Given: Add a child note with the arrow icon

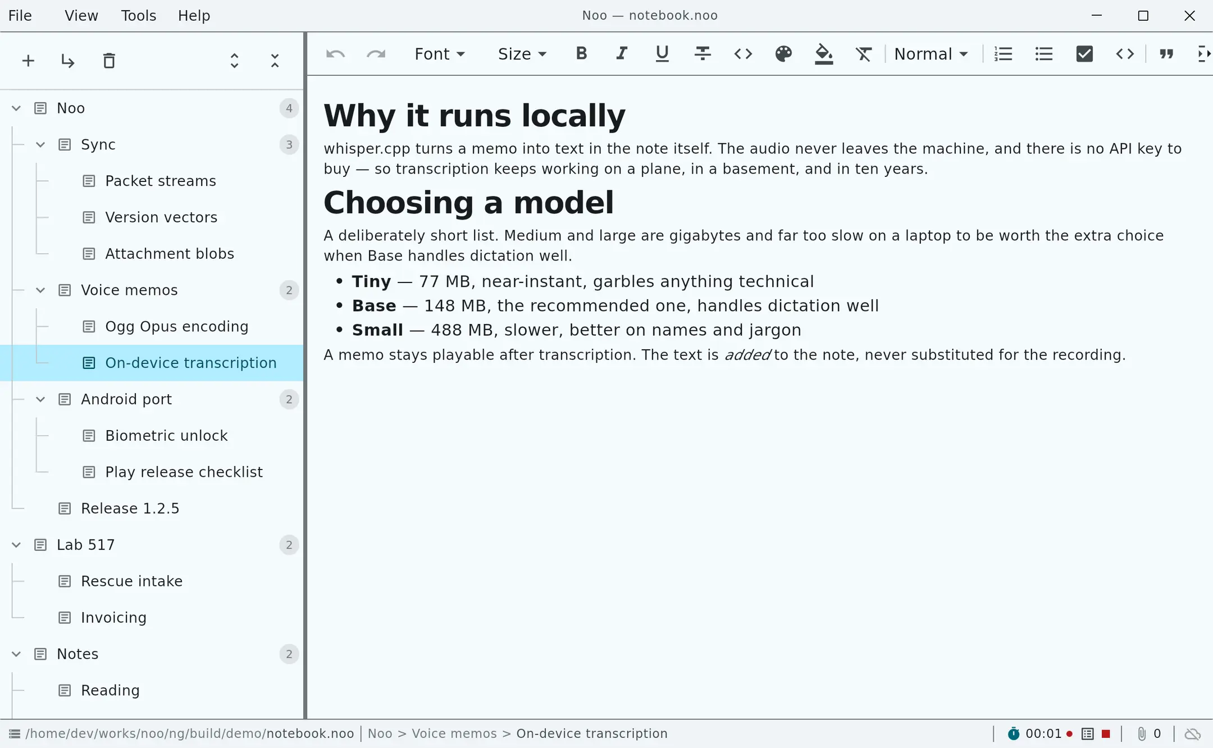Looking at the screenshot, I should 68,61.
